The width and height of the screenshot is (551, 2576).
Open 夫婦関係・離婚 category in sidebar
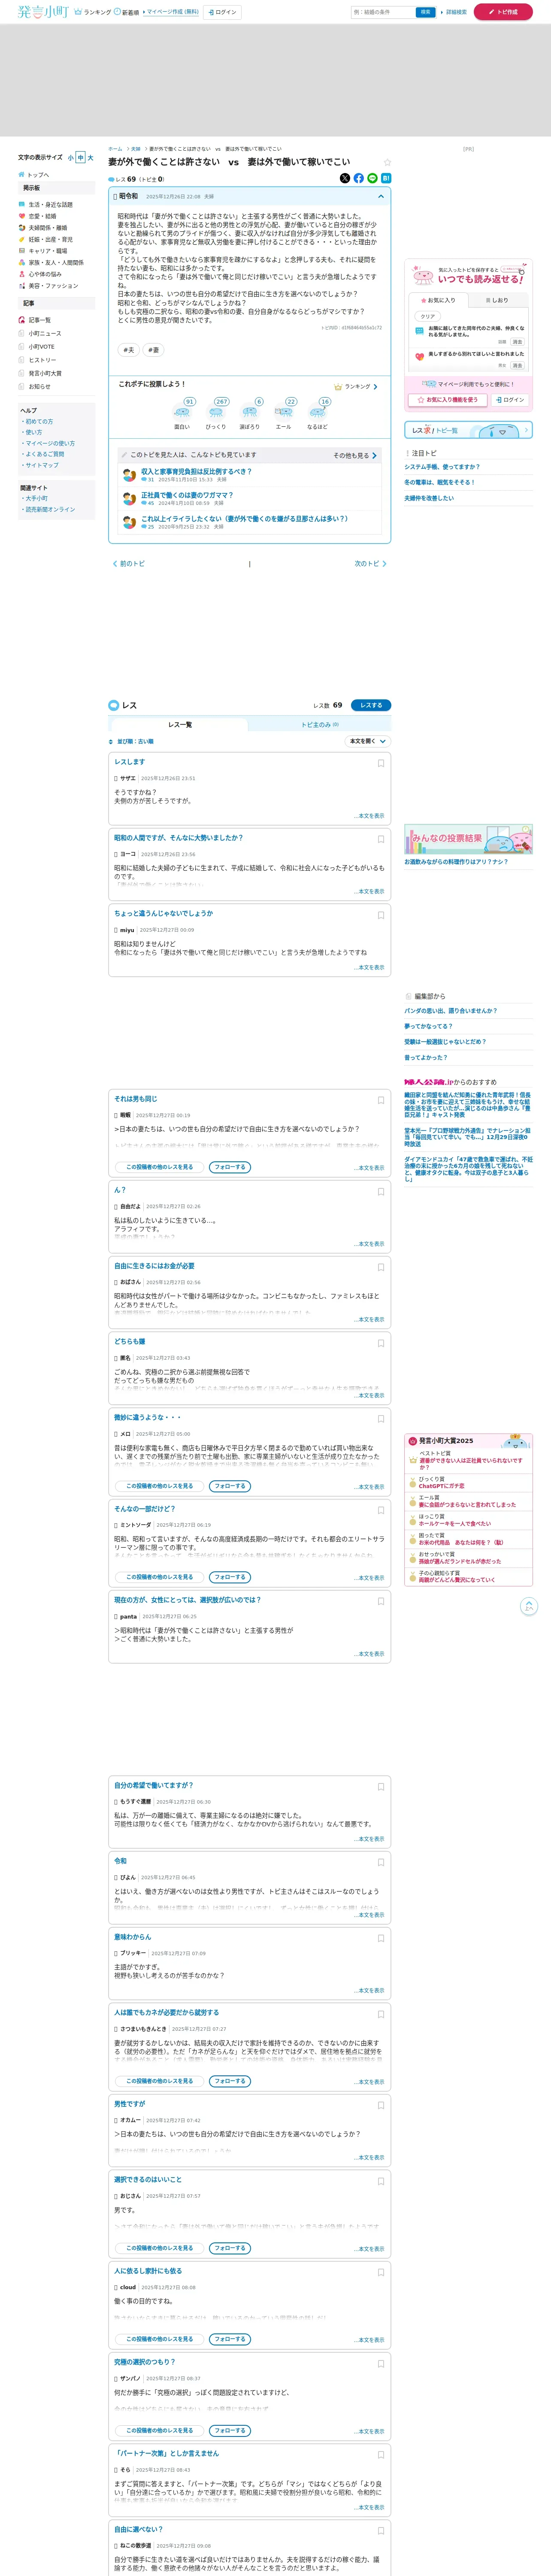(x=47, y=228)
